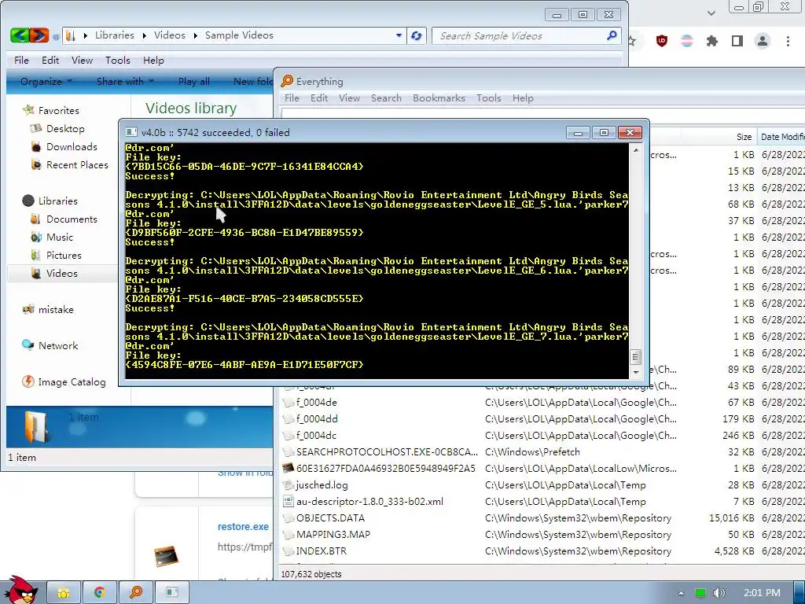Screen dimensions: 805x604
Task: Click the console window scroll up arrow
Action: pyautogui.click(x=636, y=150)
